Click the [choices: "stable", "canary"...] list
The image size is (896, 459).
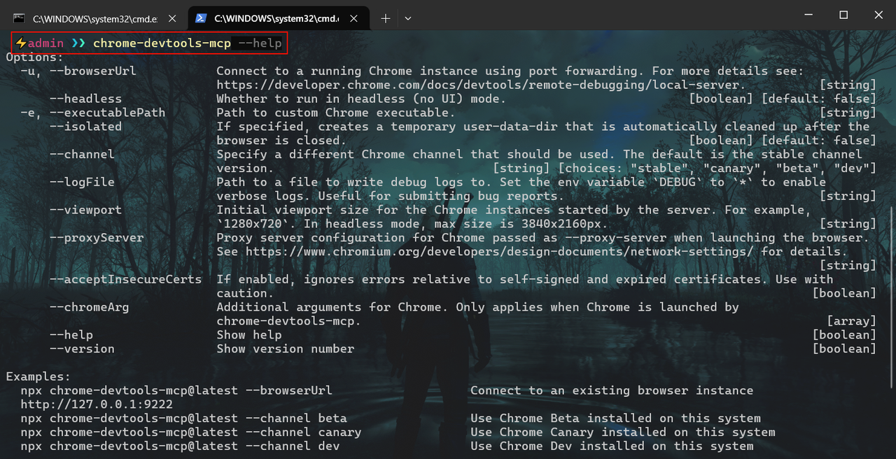click(717, 168)
